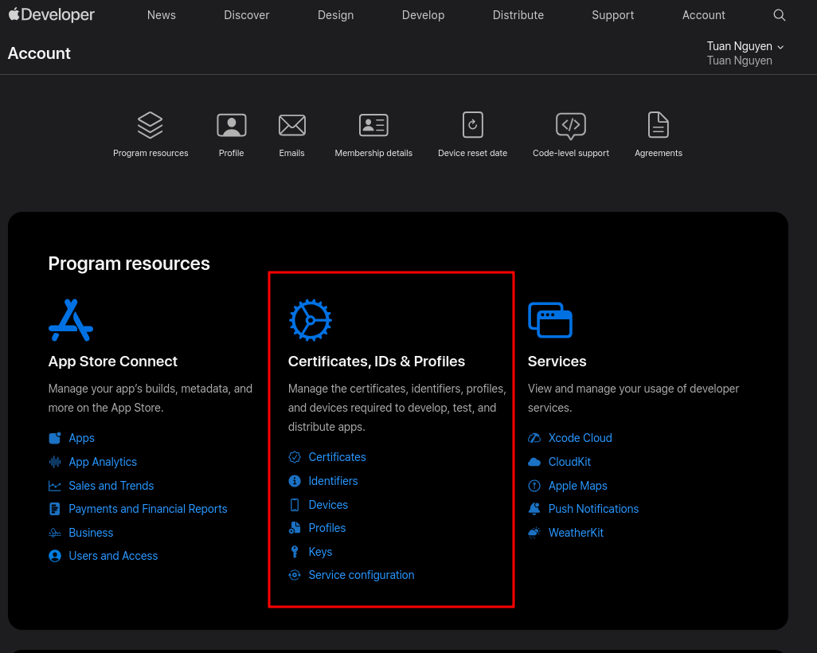Open the Certificates link
This screenshot has width=817, height=653.
click(337, 457)
